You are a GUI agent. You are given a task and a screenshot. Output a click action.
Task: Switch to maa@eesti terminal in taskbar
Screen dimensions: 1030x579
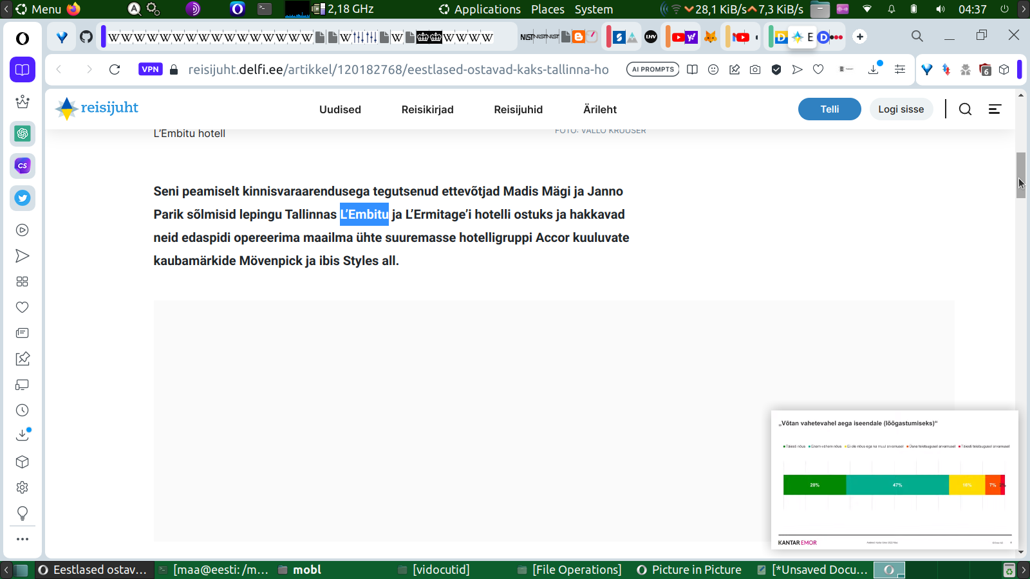pyautogui.click(x=214, y=570)
